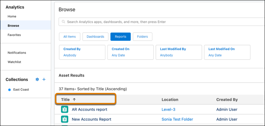The height and width of the screenshot is (126, 265).
Task: Open Watchlist in sidebar
Action: click(x=14, y=62)
